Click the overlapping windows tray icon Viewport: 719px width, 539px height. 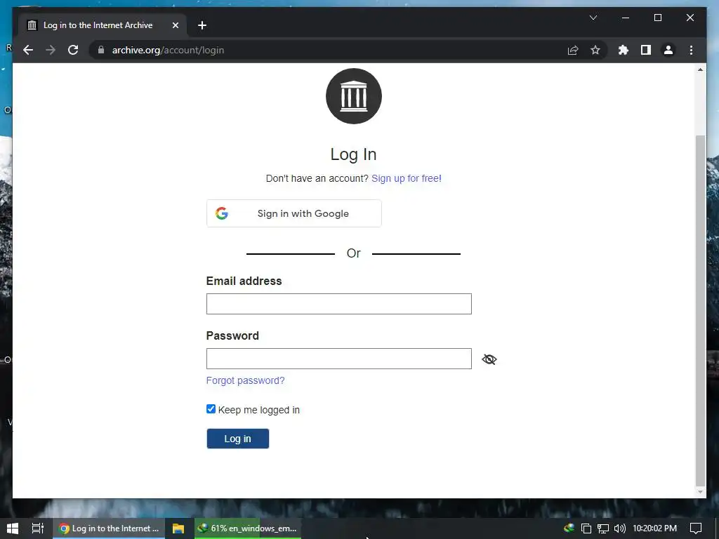(586, 528)
